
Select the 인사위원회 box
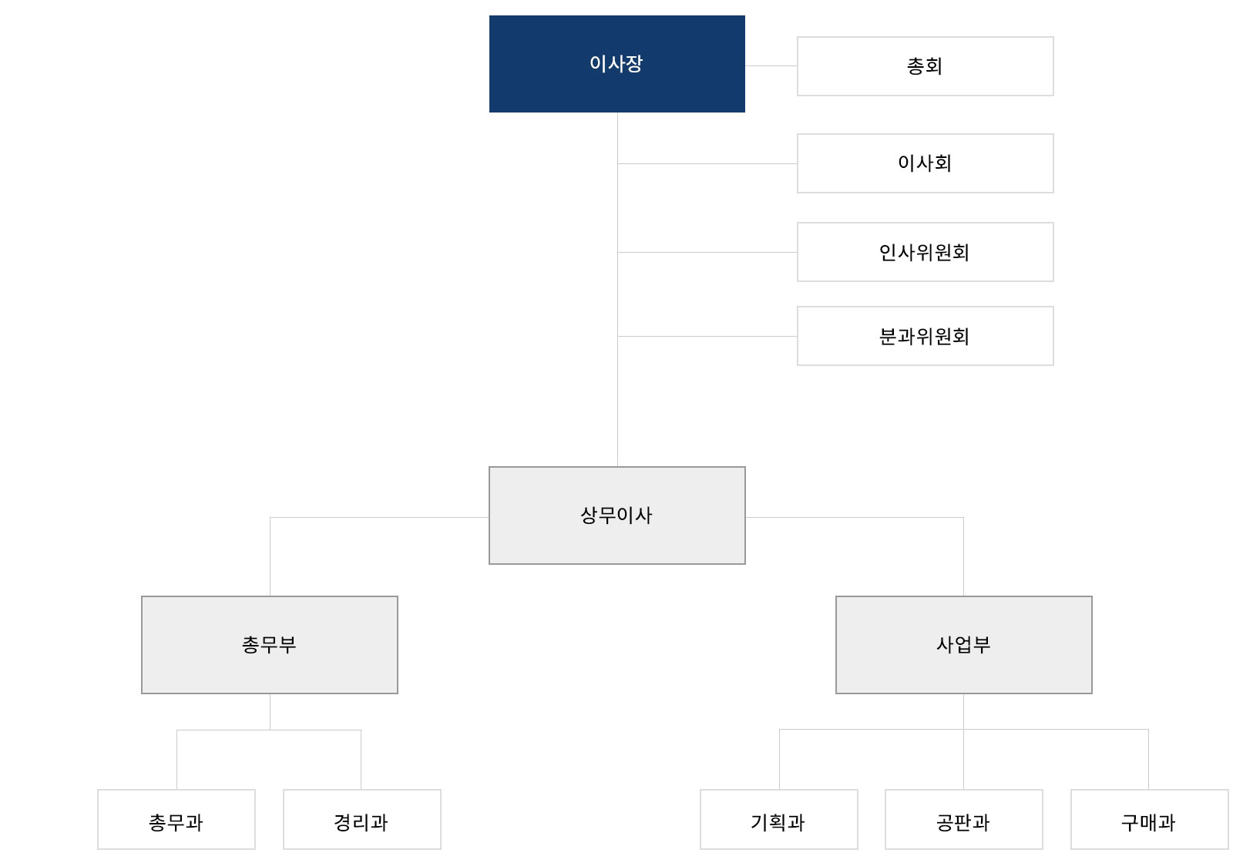pyautogui.click(x=925, y=252)
